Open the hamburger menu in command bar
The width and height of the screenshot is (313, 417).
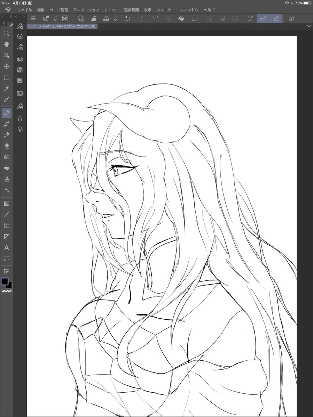pos(33,18)
